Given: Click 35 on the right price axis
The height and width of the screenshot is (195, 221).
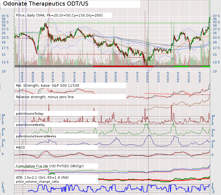Looking at the screenshot, I should [215, 19].
